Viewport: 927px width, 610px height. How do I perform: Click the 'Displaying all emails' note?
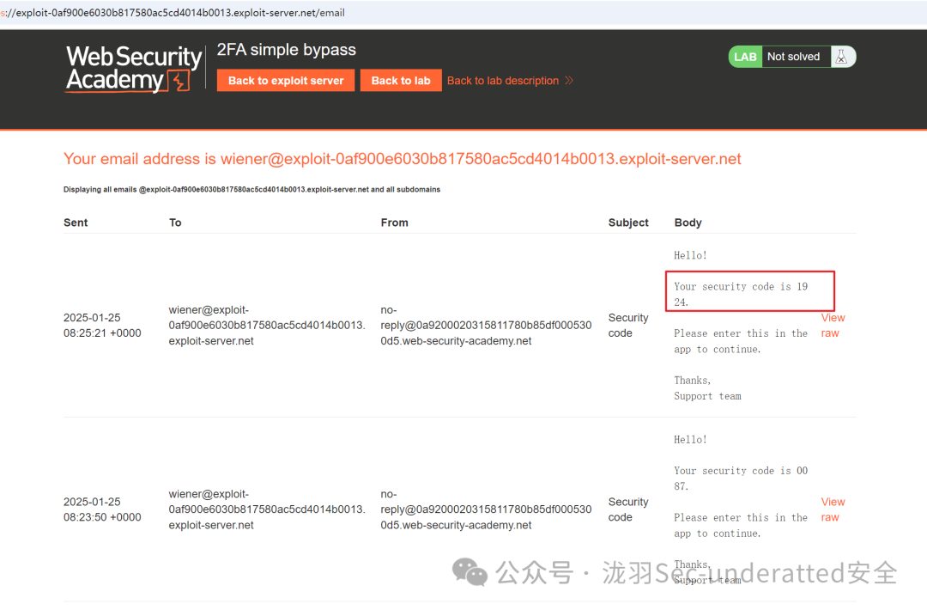pos(251,189)
